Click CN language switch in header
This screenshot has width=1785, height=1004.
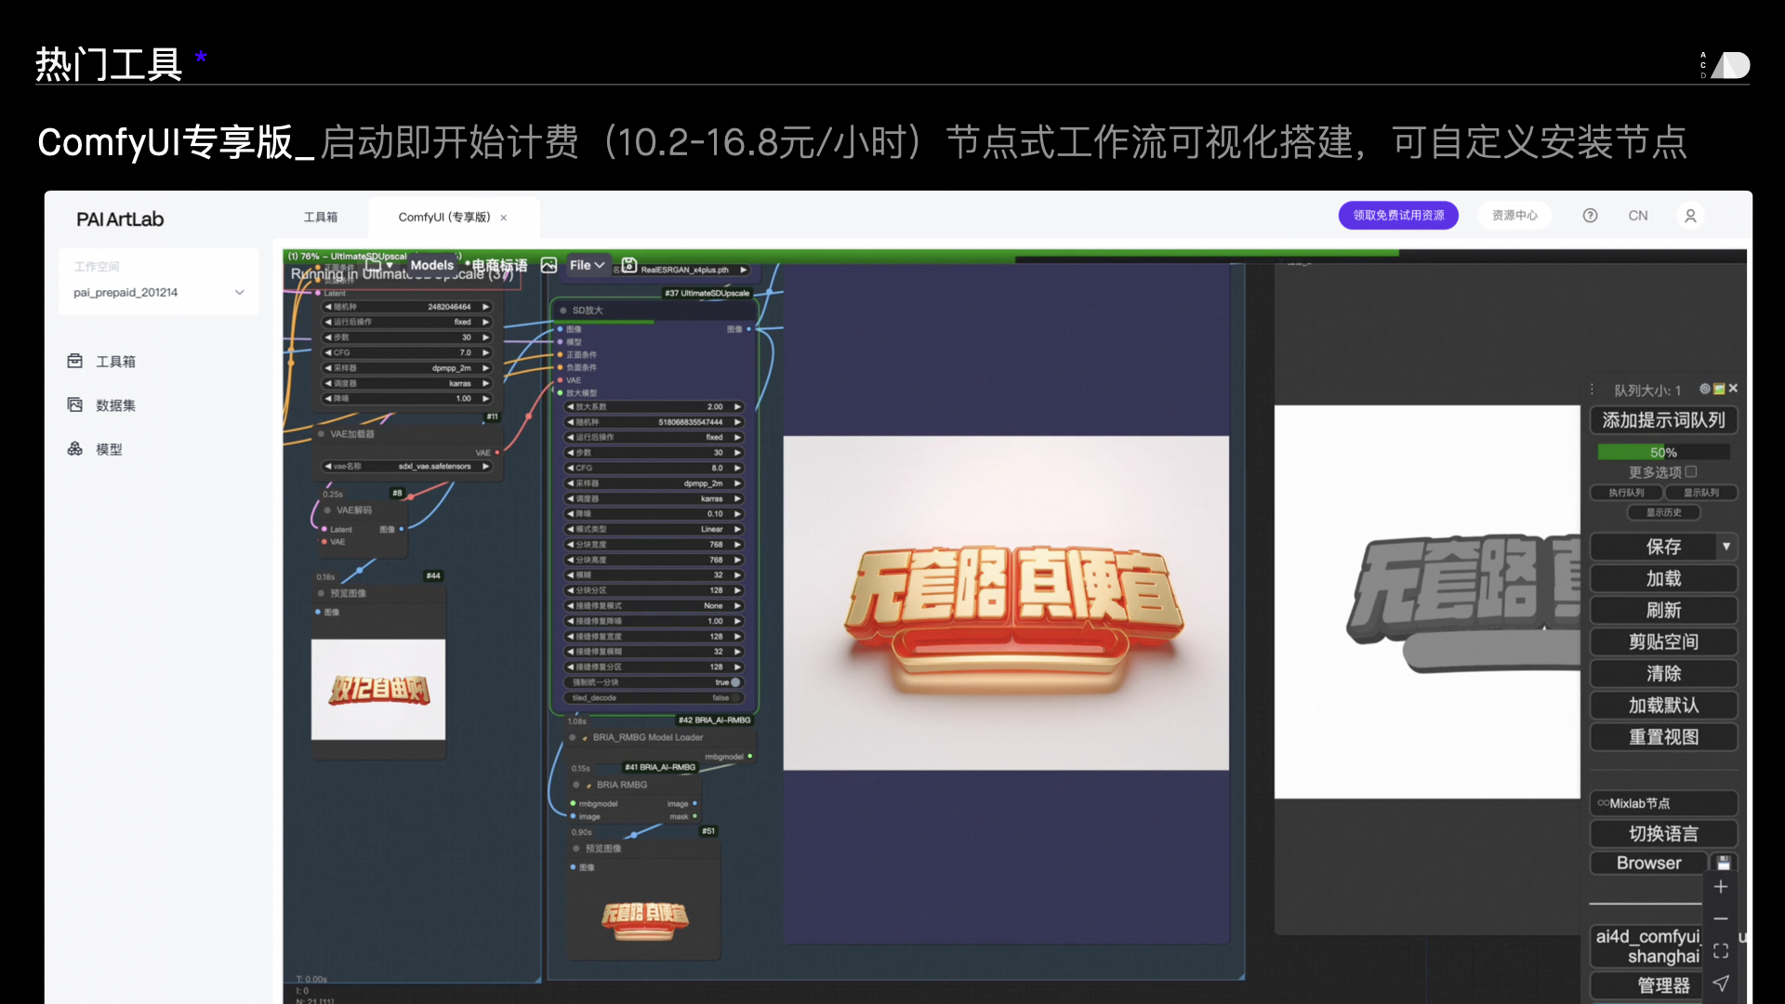pos(1638,216)
